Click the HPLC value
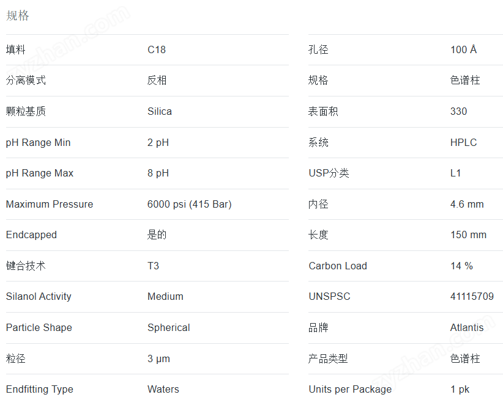 tap(464, 142)
